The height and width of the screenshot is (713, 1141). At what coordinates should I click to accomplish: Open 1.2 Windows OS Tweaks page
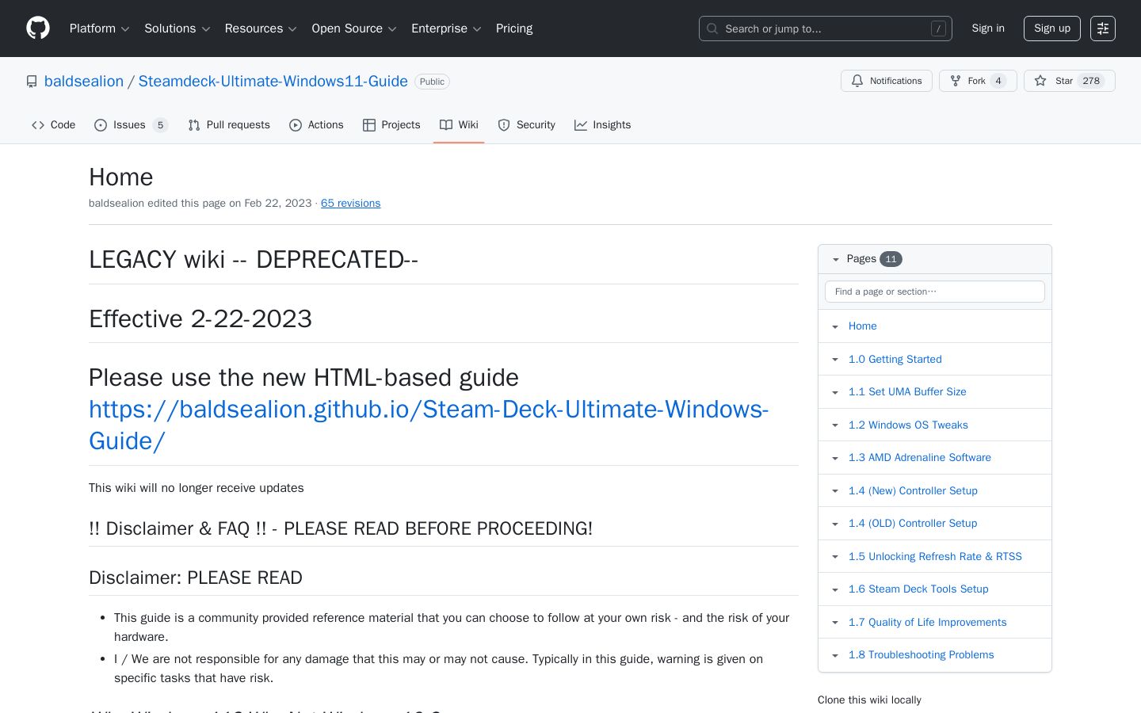click(x=908, y=425)
